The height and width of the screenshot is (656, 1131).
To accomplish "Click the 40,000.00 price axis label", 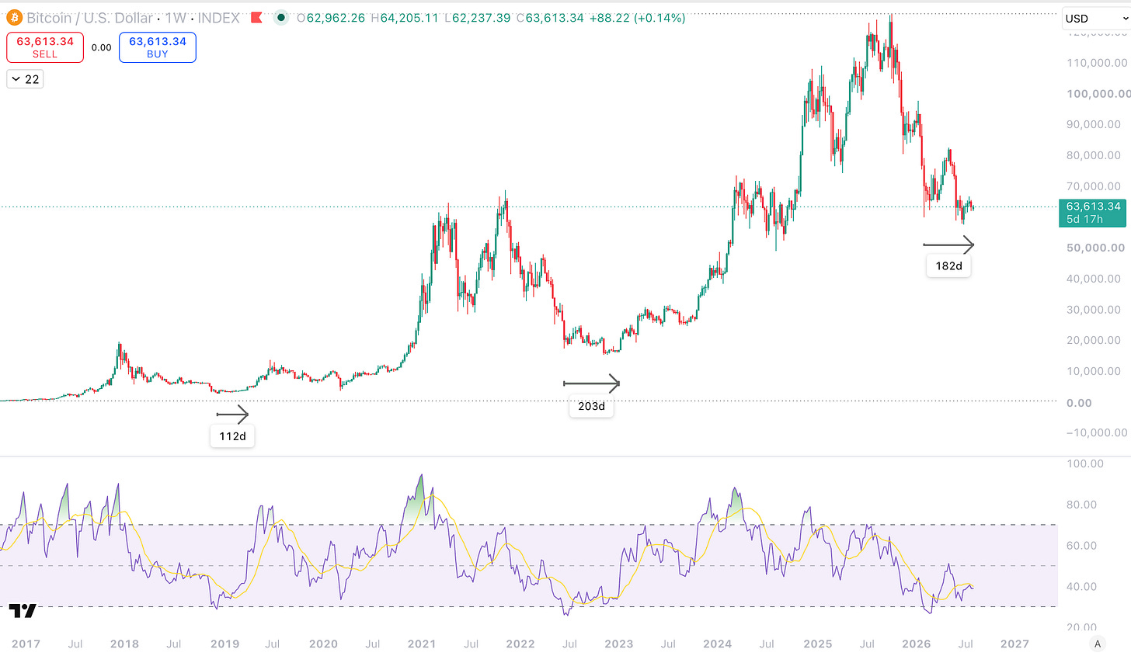I will 1094,279.
